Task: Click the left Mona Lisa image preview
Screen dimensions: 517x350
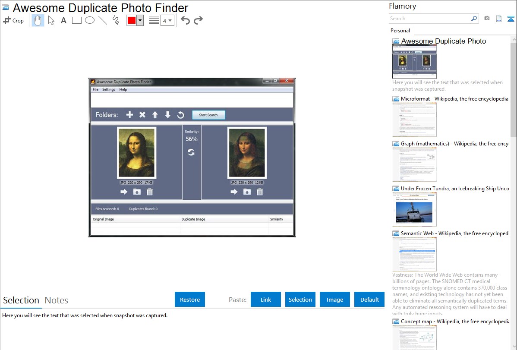Action: [x=136, y=153]
